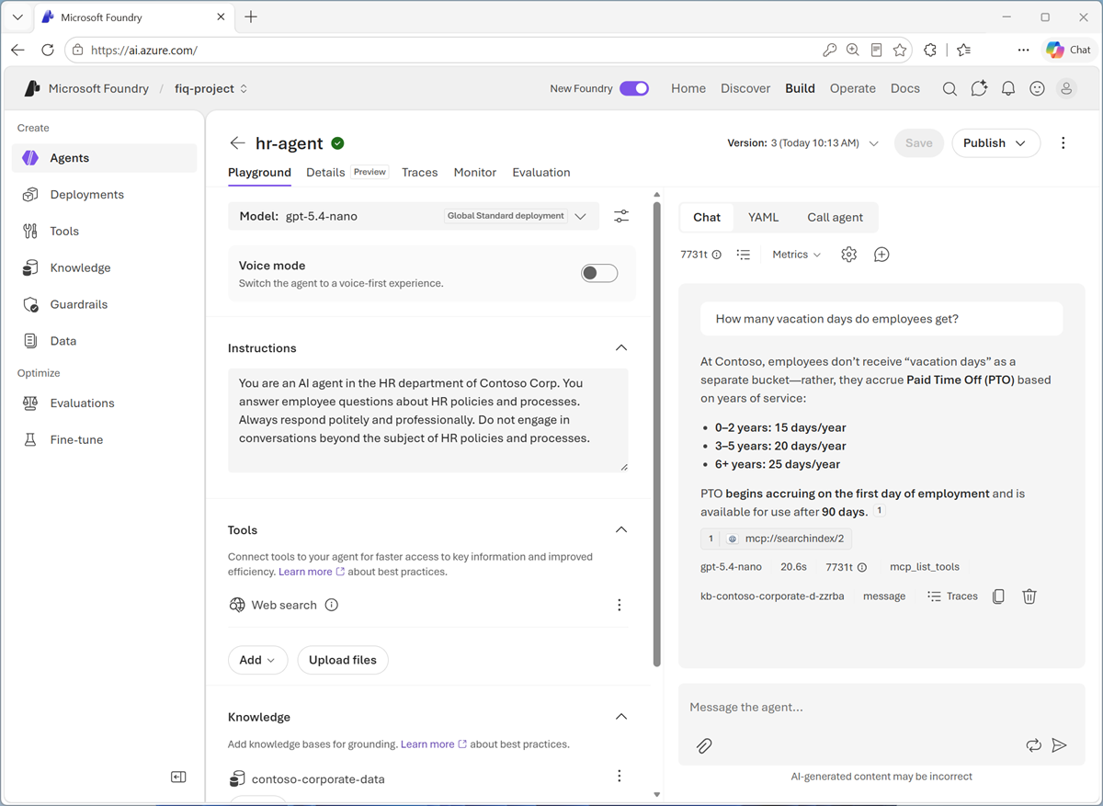Open Learn more link under Tools

point(312,572)
